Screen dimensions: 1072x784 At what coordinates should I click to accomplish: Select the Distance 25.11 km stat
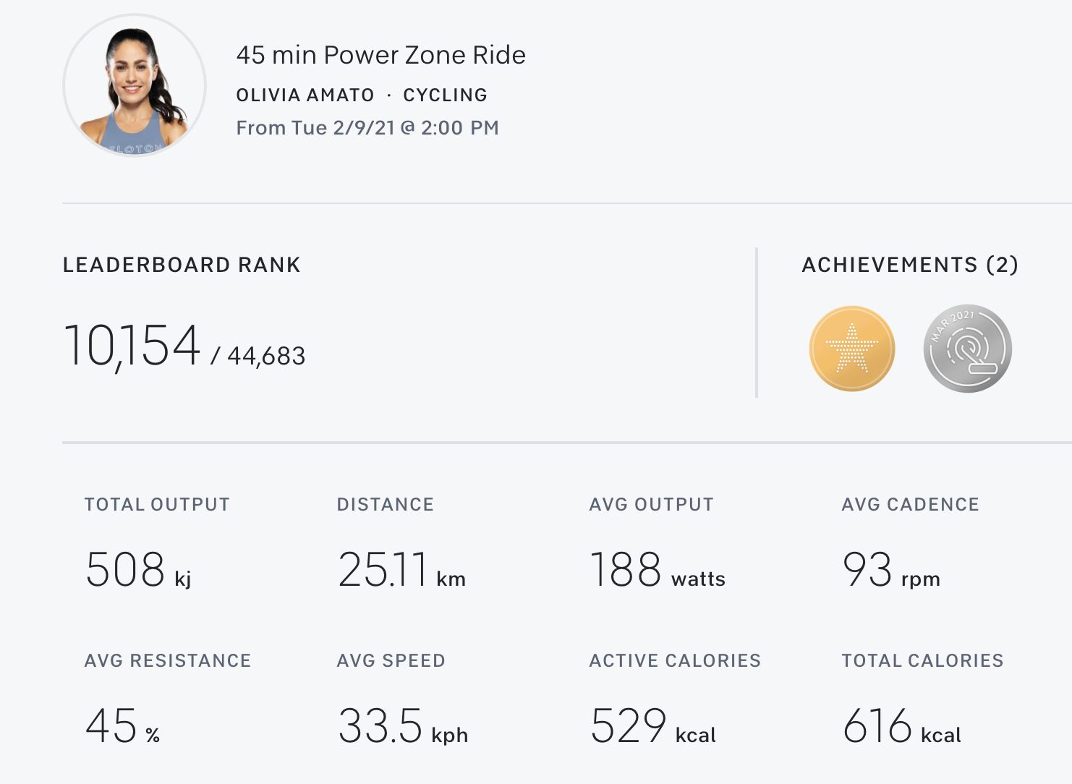[401, 570]
